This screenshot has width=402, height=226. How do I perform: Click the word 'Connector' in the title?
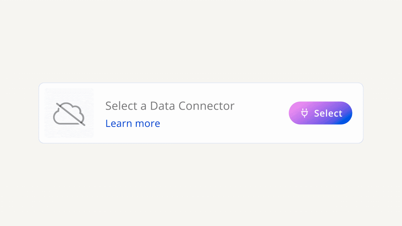click(207, 106)
